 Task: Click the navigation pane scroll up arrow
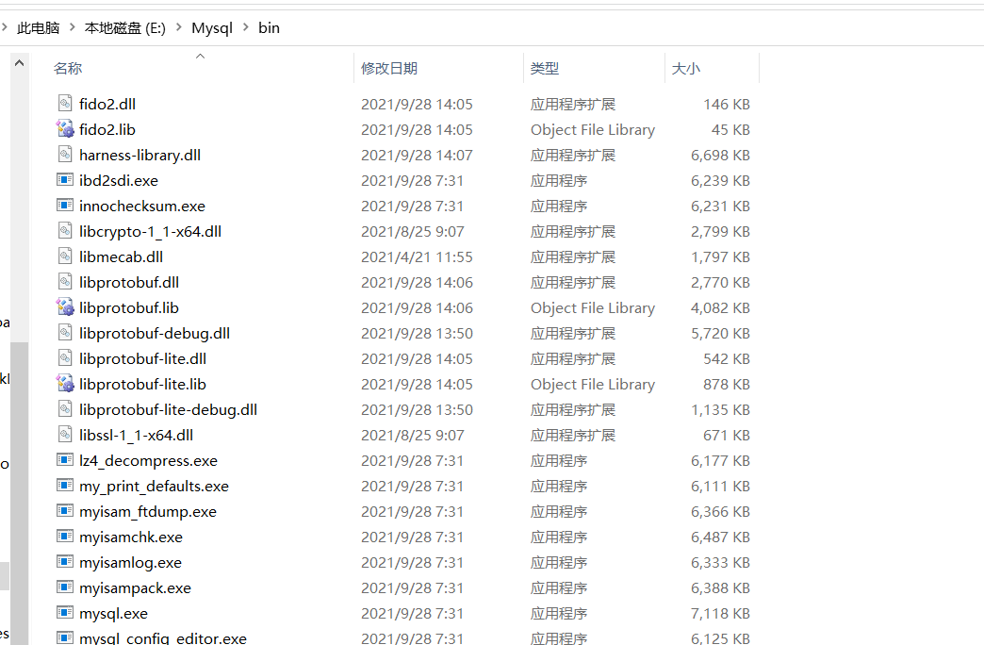(19, 63)
